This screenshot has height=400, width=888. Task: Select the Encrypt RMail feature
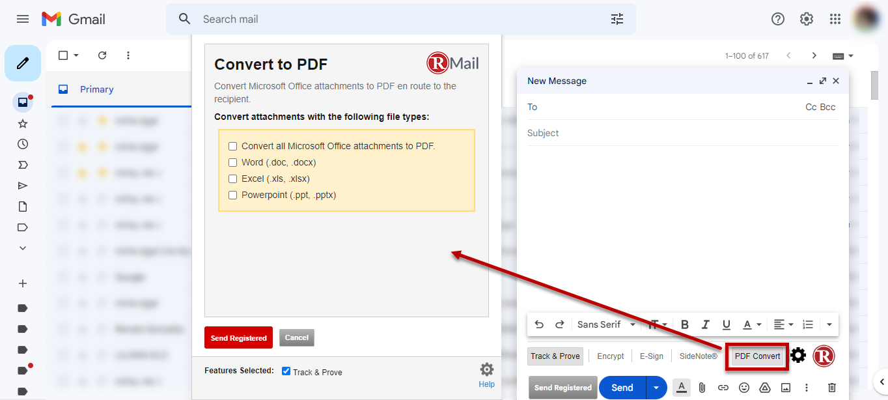(x=610, y=356)
